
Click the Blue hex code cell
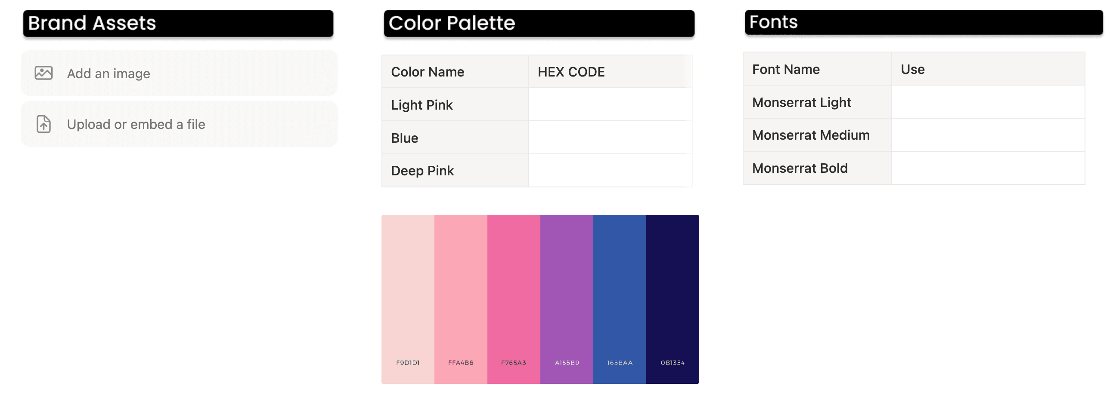[x=610, y=138]
